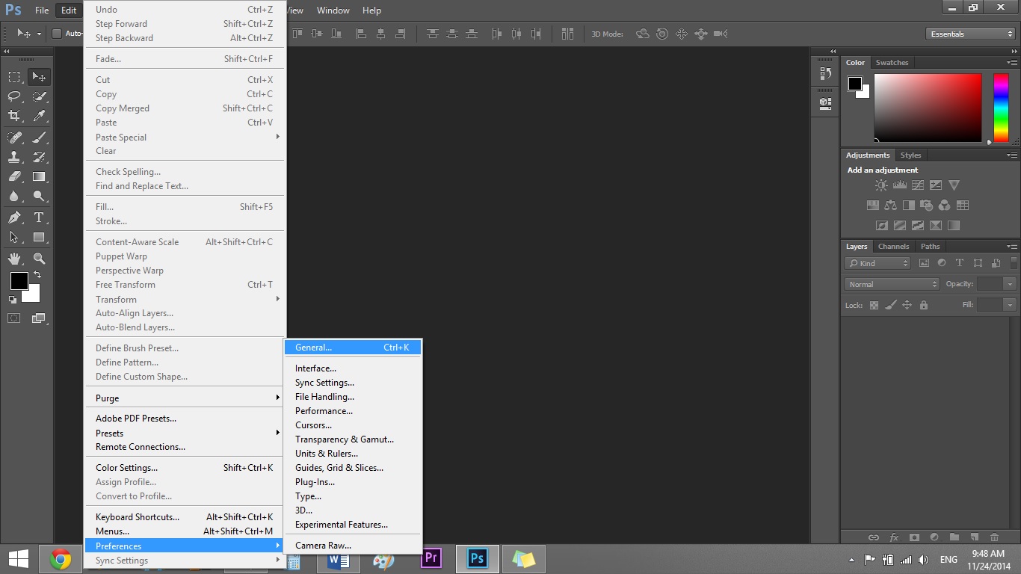Select the Lasso tool

pyautogui.click(x=14, y=96)
